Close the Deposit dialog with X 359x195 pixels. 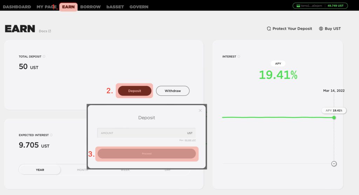[x=200, y=110]
